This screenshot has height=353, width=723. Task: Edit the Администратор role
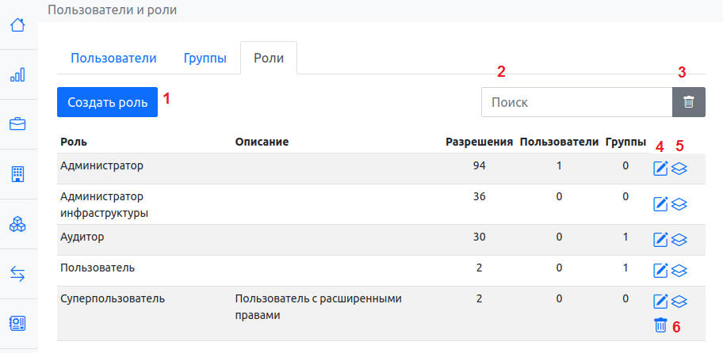pyautogui.click(x=660, y=169)
